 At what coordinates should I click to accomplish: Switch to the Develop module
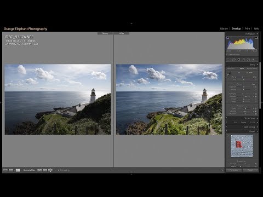(x=236, y=28)
